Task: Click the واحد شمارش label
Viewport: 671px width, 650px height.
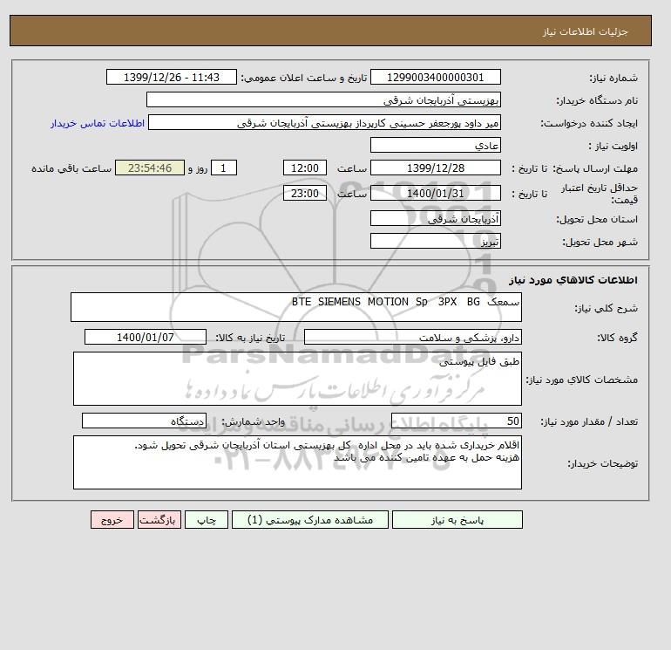Action: tap(254, 421)
